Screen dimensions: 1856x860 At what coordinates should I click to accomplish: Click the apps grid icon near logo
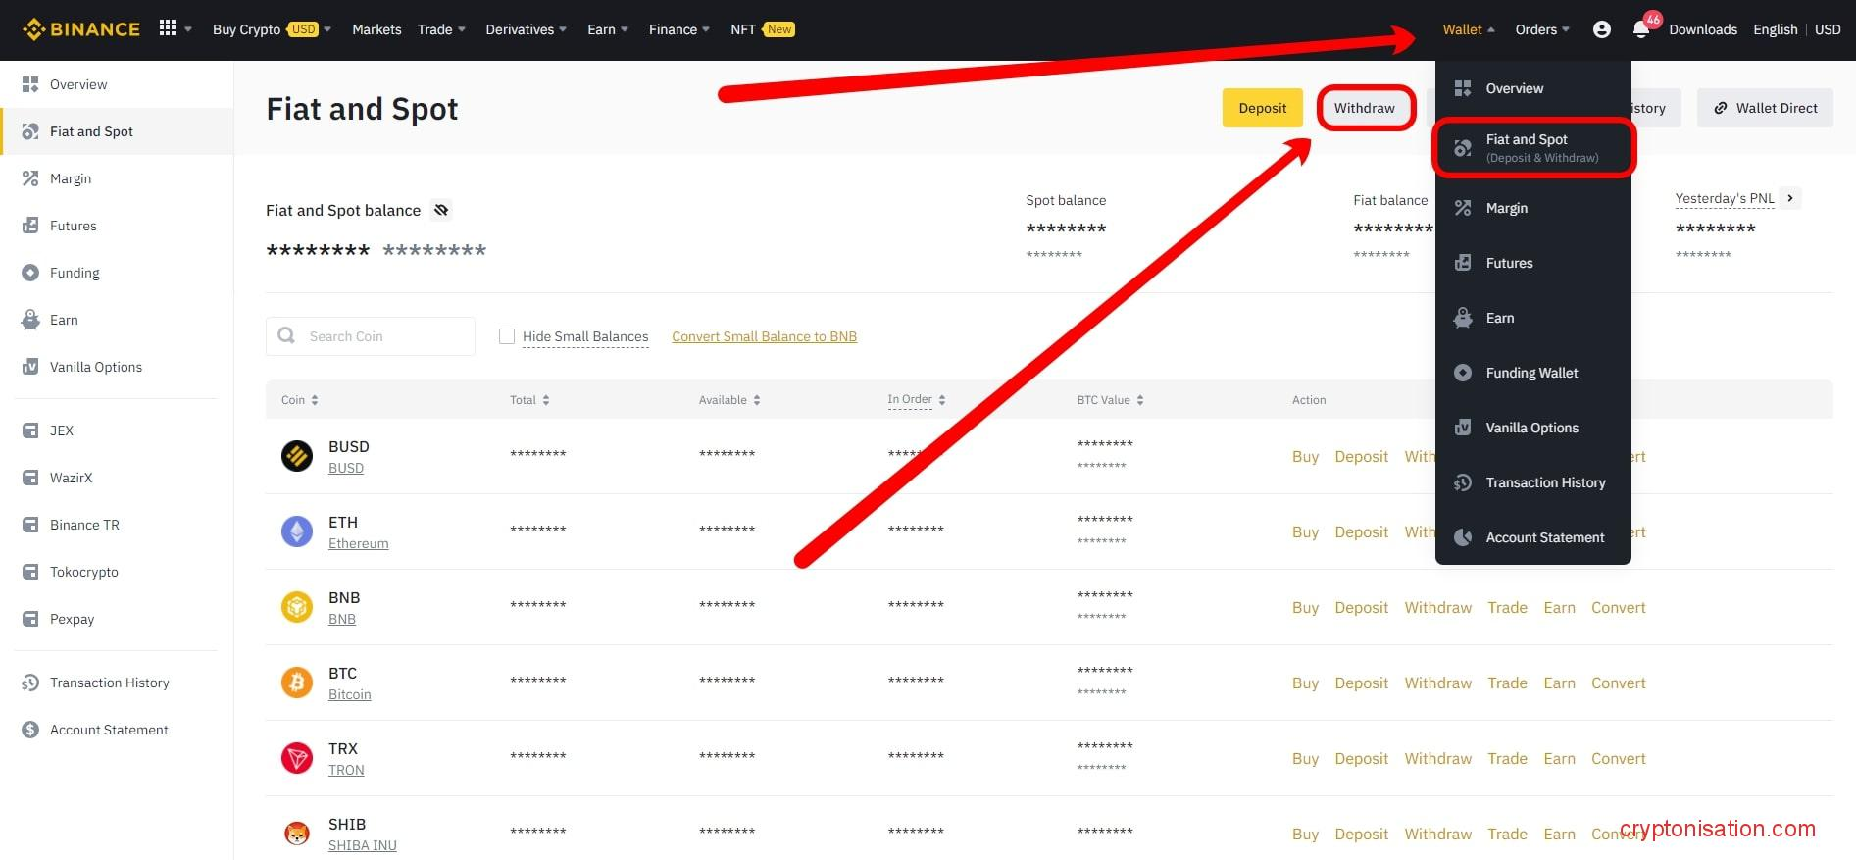168,28
